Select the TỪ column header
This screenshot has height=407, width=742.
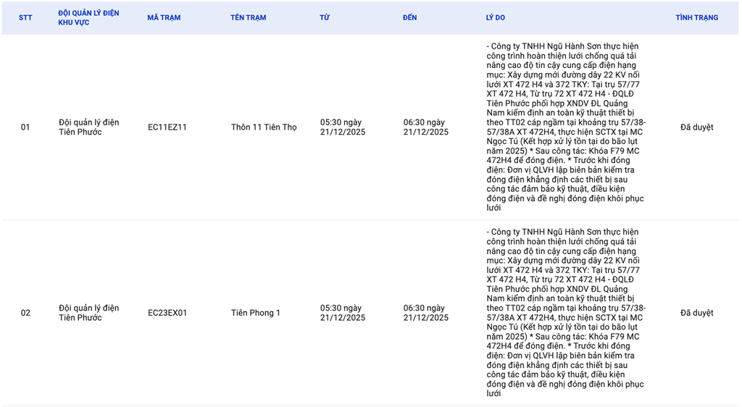coord(325,18)
